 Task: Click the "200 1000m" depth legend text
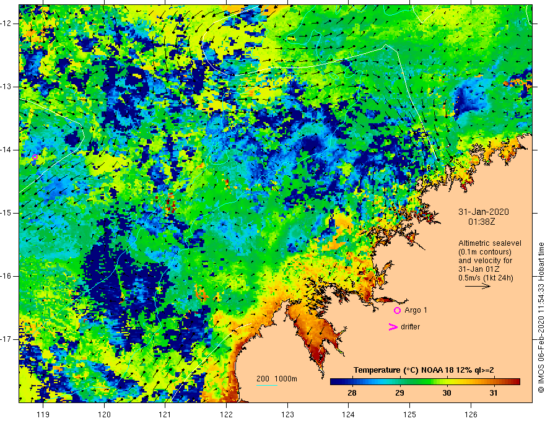point(277,379)
